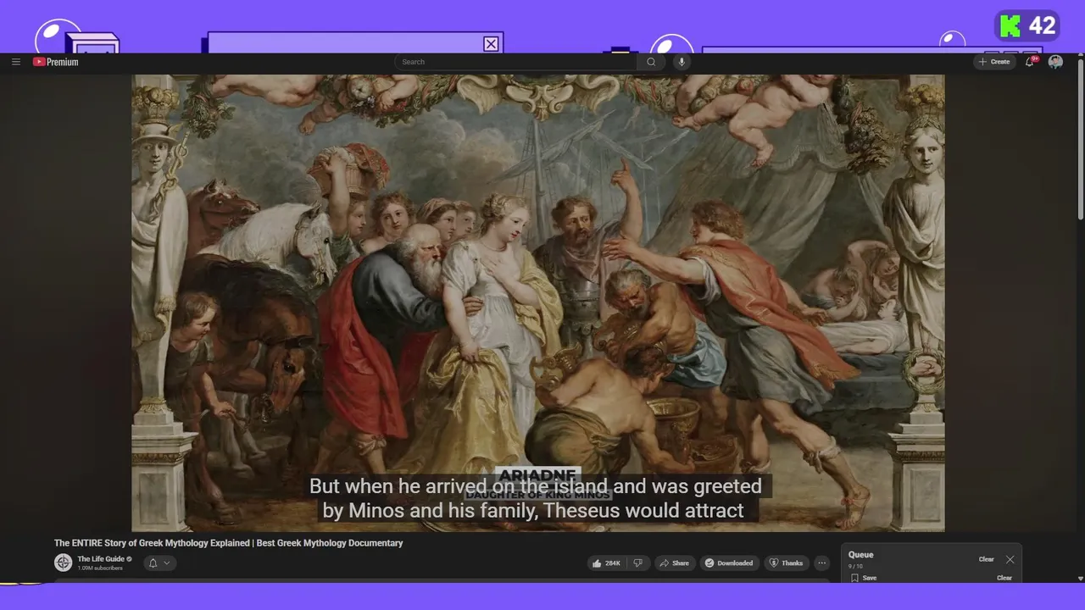Dislike the video with thumbs down
This screenshot has height=610, width=1085.
(638, 563)
